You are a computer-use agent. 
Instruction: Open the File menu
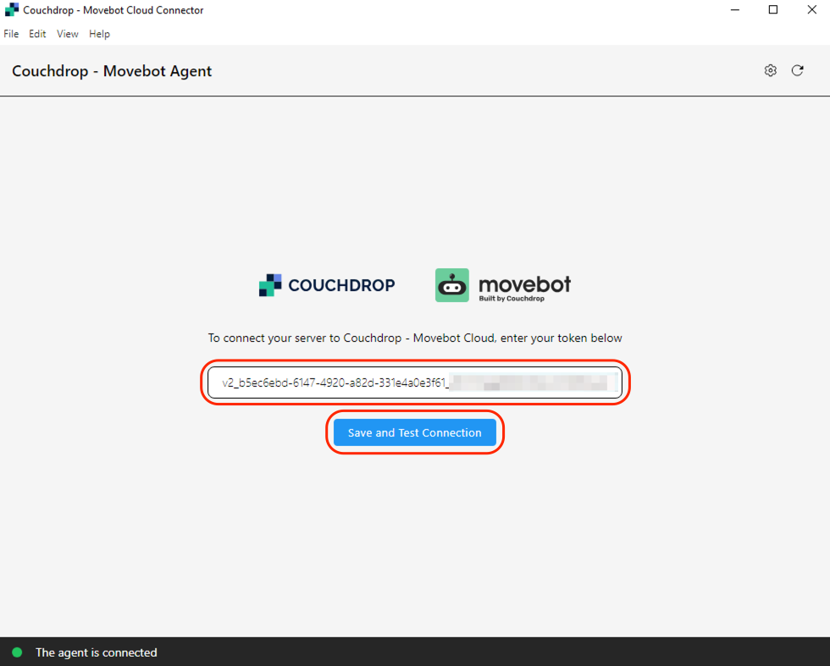(11, 34)
